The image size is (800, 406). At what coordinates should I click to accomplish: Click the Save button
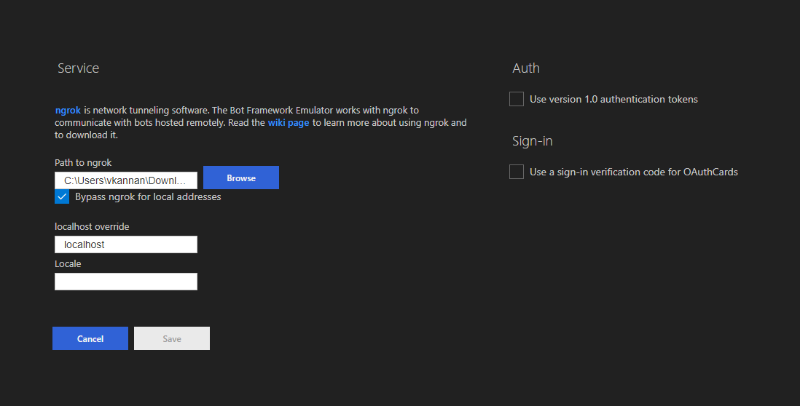click(x=172, y=338)
